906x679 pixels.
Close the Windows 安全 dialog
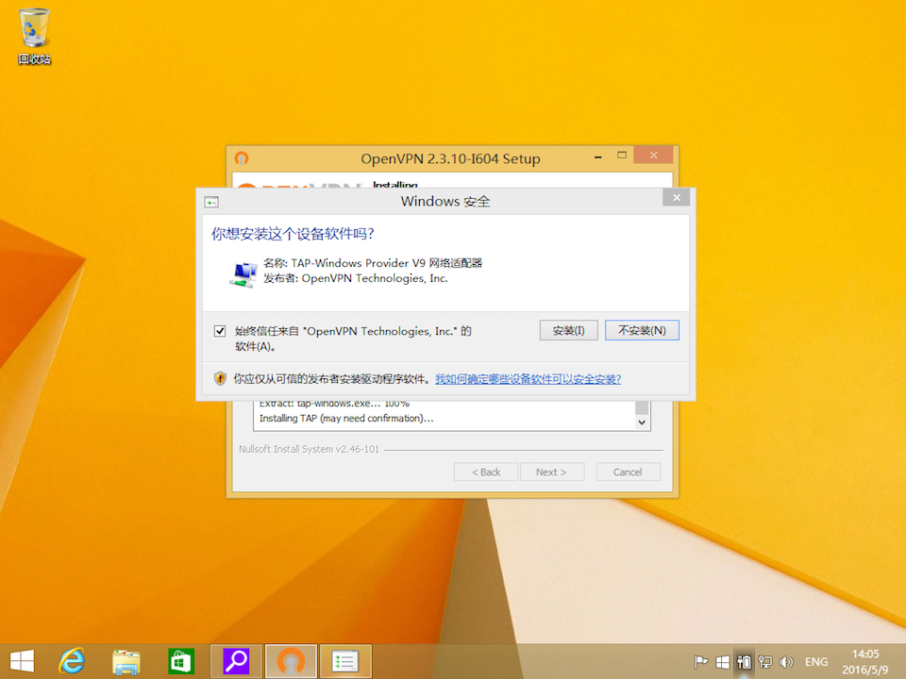pos(677,197)
